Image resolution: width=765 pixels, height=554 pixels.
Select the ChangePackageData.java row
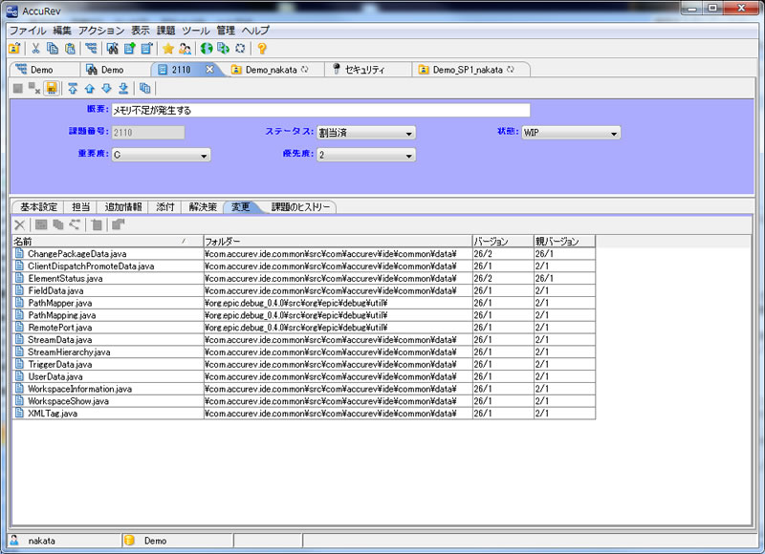[x=303, y=253]
